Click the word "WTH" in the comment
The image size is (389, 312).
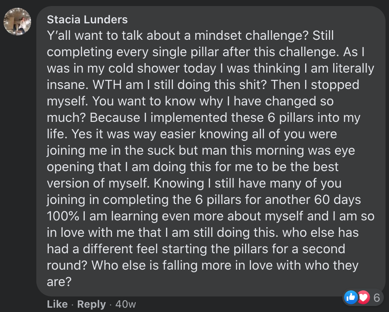point(107,85)
